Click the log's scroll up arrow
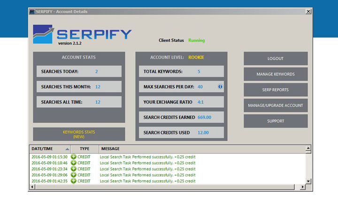The height and width of the screenshot is (197, 338). tap(308, 148)
